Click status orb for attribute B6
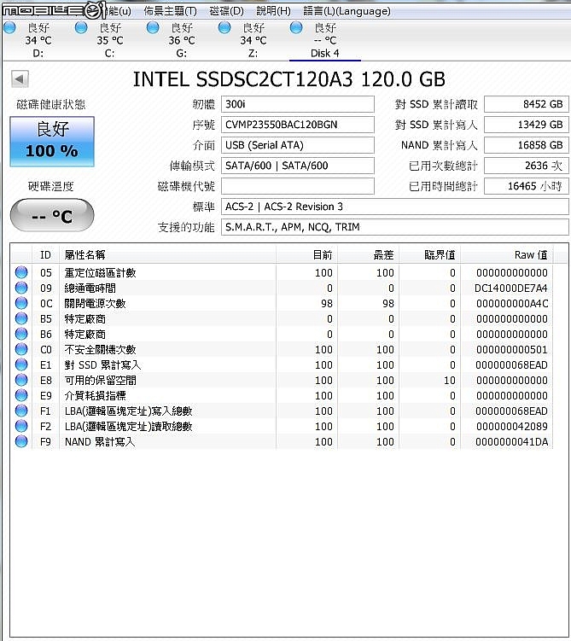Viewport: 571px width, 641px height. pyautogui.click(x=21, y=334)
